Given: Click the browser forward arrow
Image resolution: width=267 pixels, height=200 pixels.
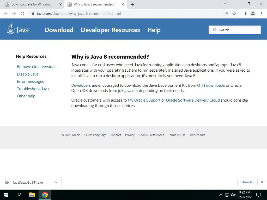Looking at the screenshot, I should pyautogui.click(x=14, y=14).
